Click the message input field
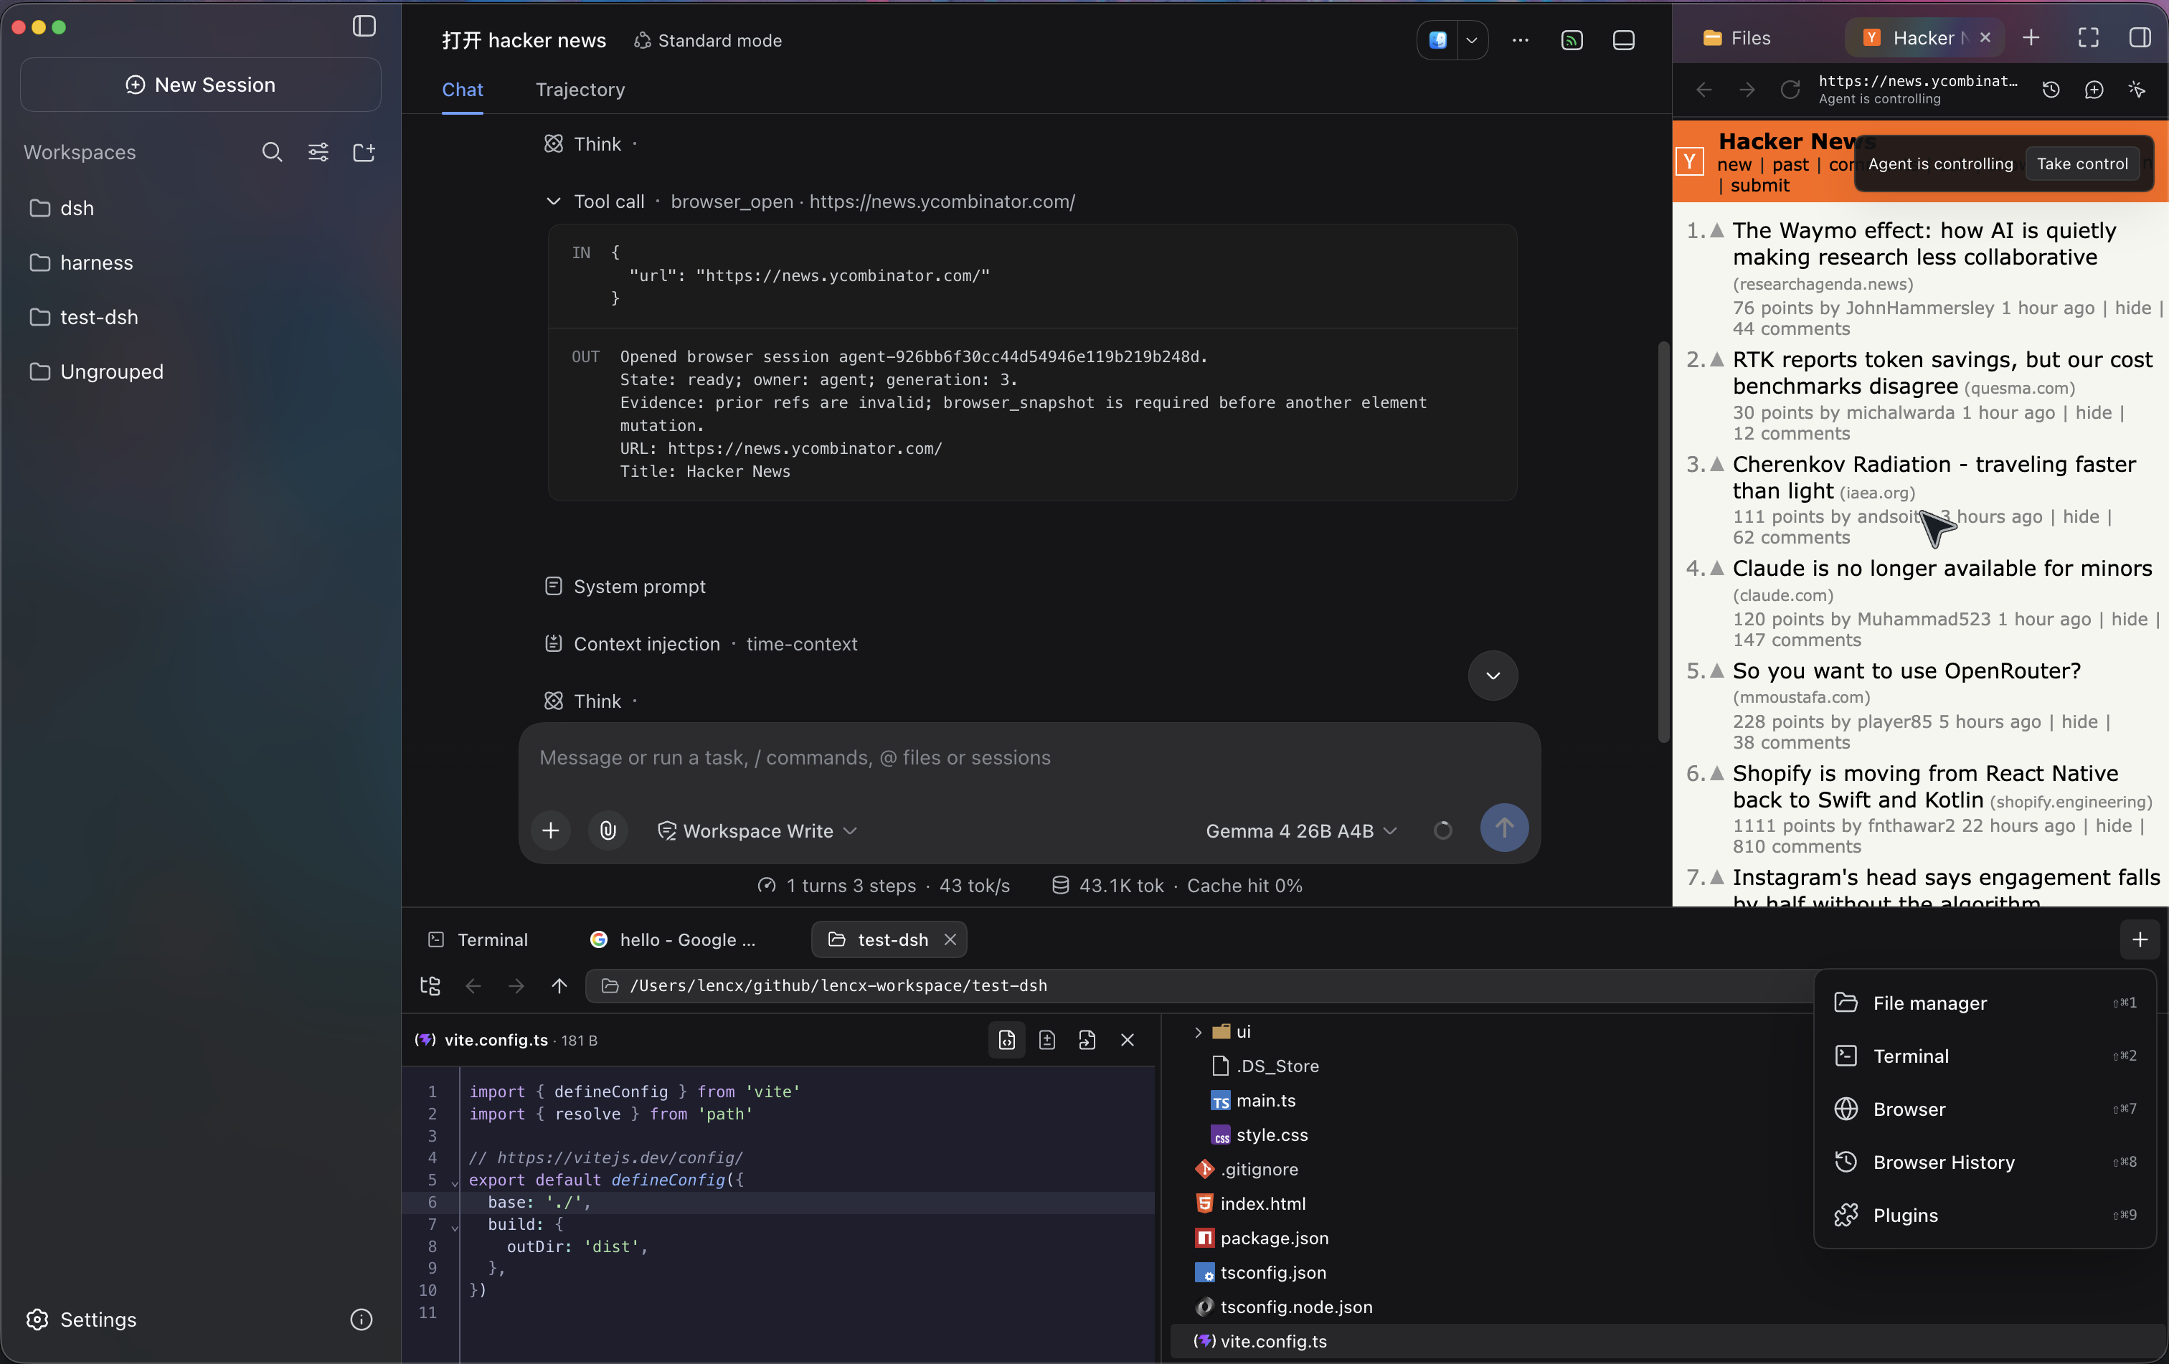The height and width of the screenshot is (1364, 2169). click(x=1029, y=758)
